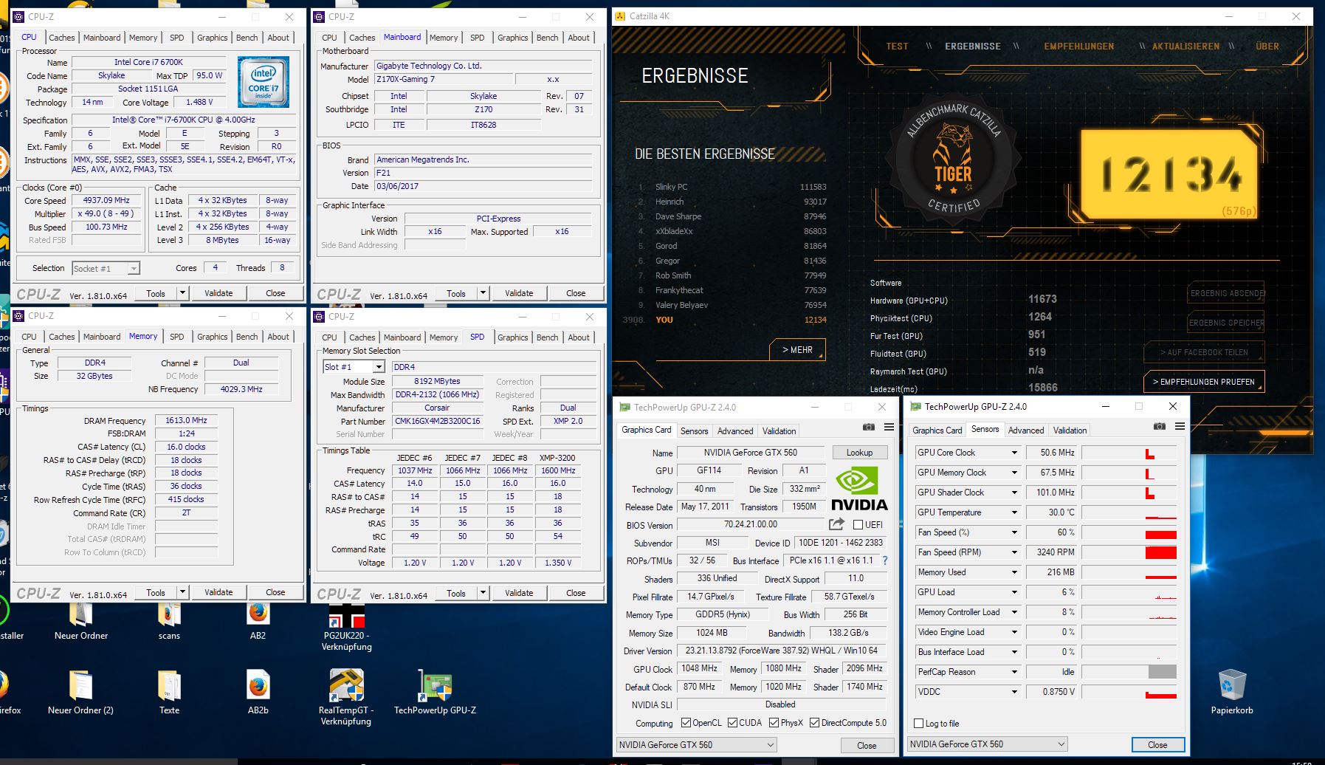1325x765 pixels.
Task: Select the Texte folder icon on desktop
Action: [169, 692]
